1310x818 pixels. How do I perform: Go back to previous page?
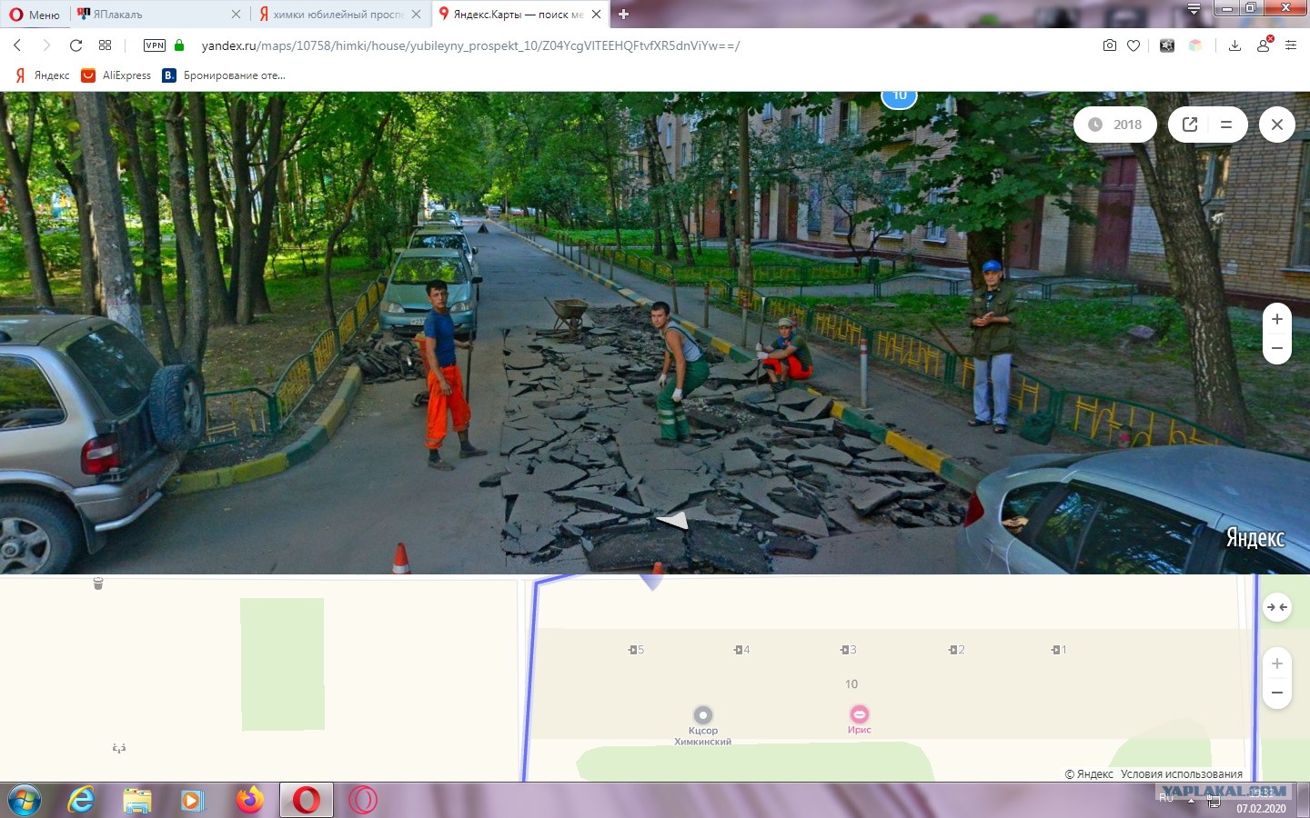pos(17,45)
